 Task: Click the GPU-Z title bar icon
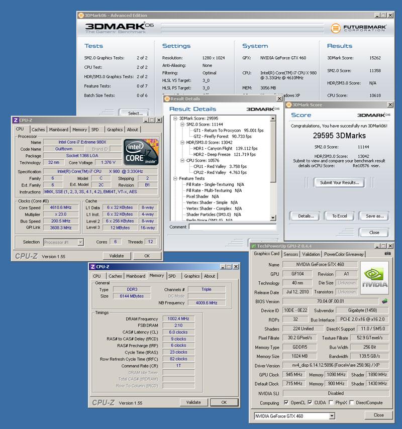(x=254, y=246)
